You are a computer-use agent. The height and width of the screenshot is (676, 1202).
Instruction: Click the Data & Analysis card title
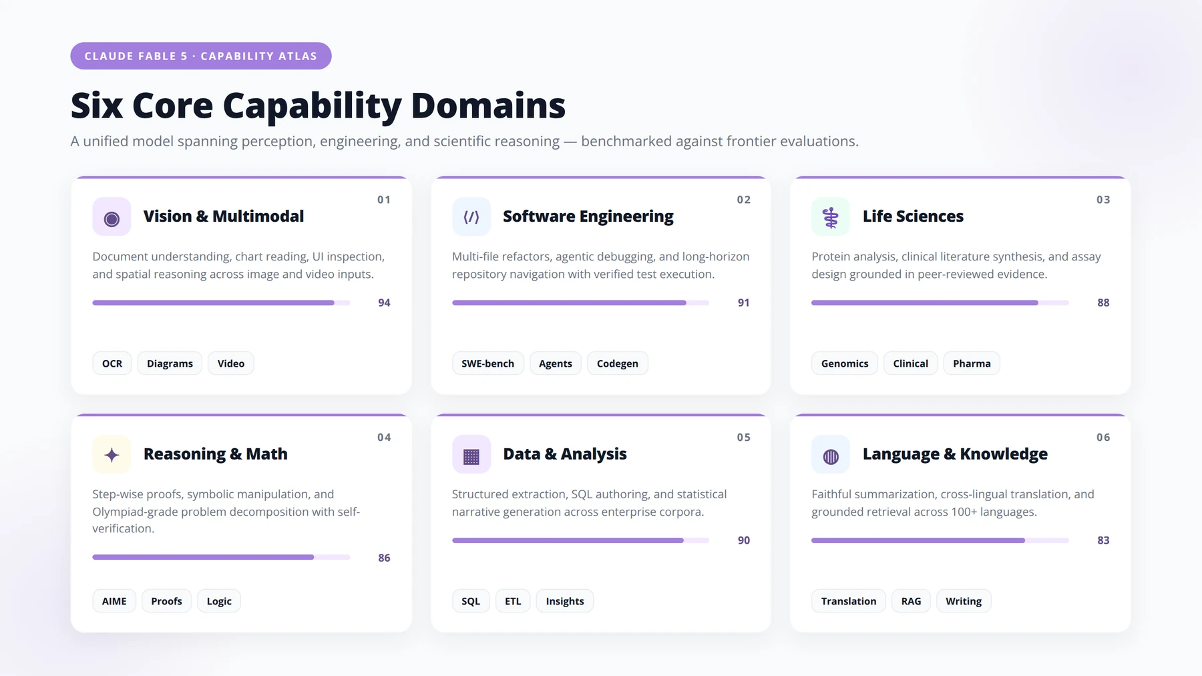pos(565,454)
